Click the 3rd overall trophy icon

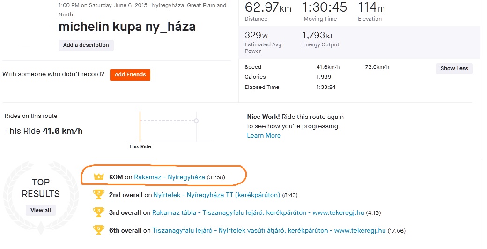coord(98,212)
